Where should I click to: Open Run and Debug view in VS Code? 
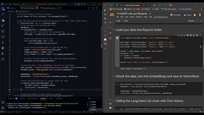point(3,26)
